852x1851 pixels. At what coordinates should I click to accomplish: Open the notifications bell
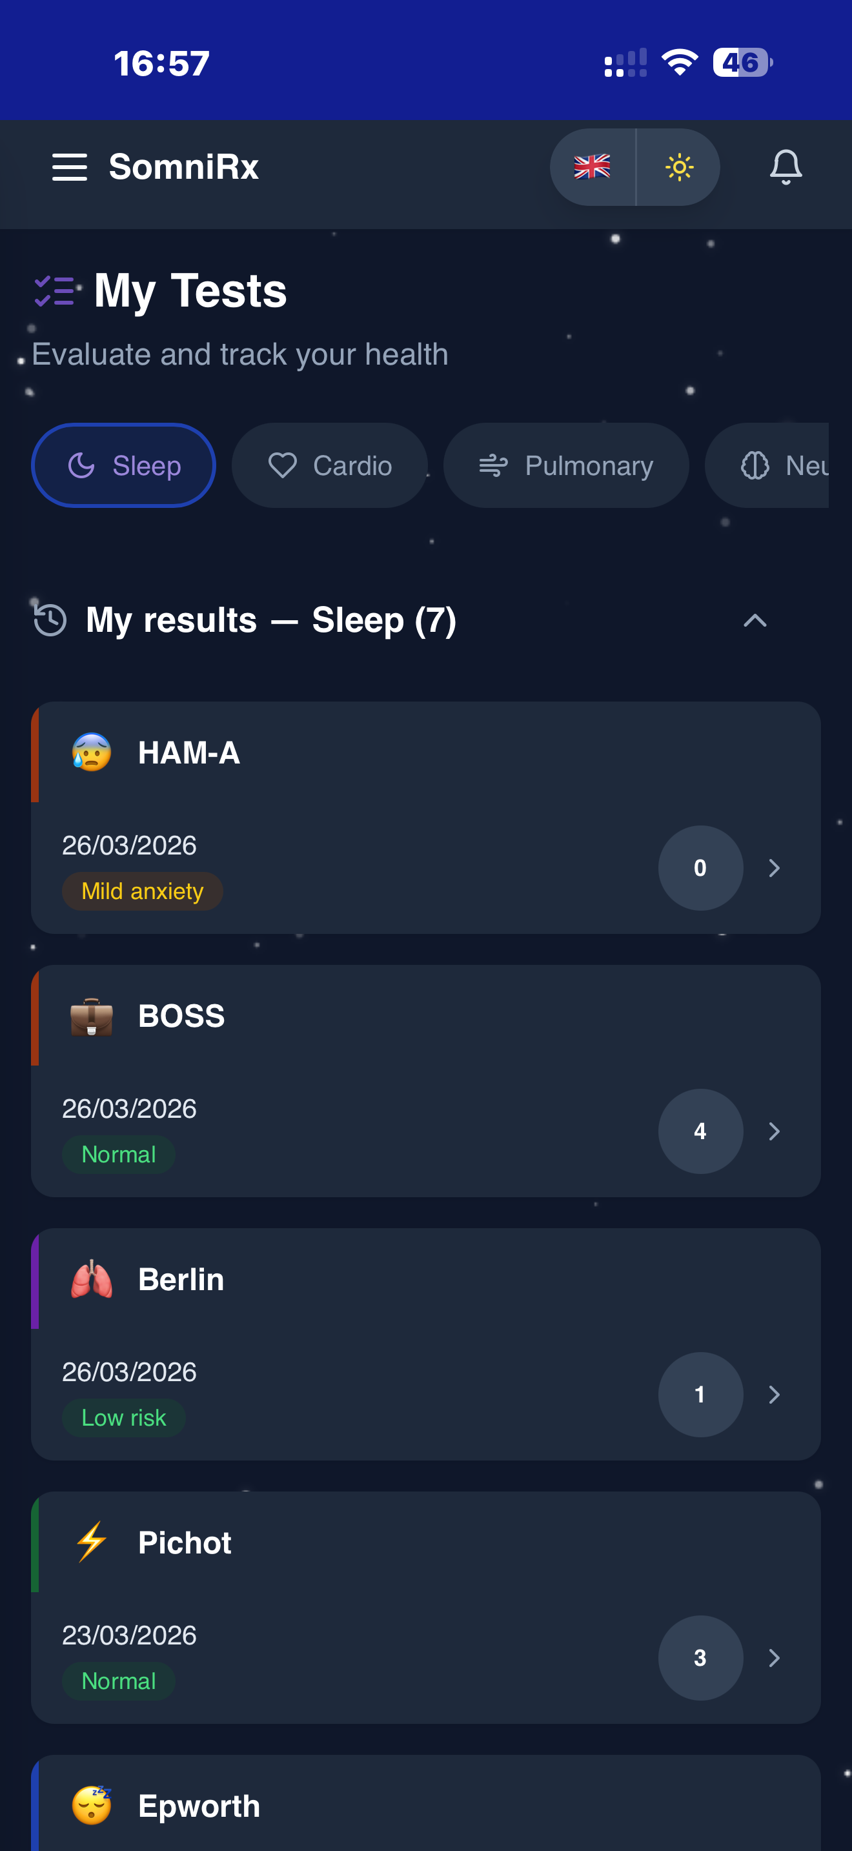point(785,167)
